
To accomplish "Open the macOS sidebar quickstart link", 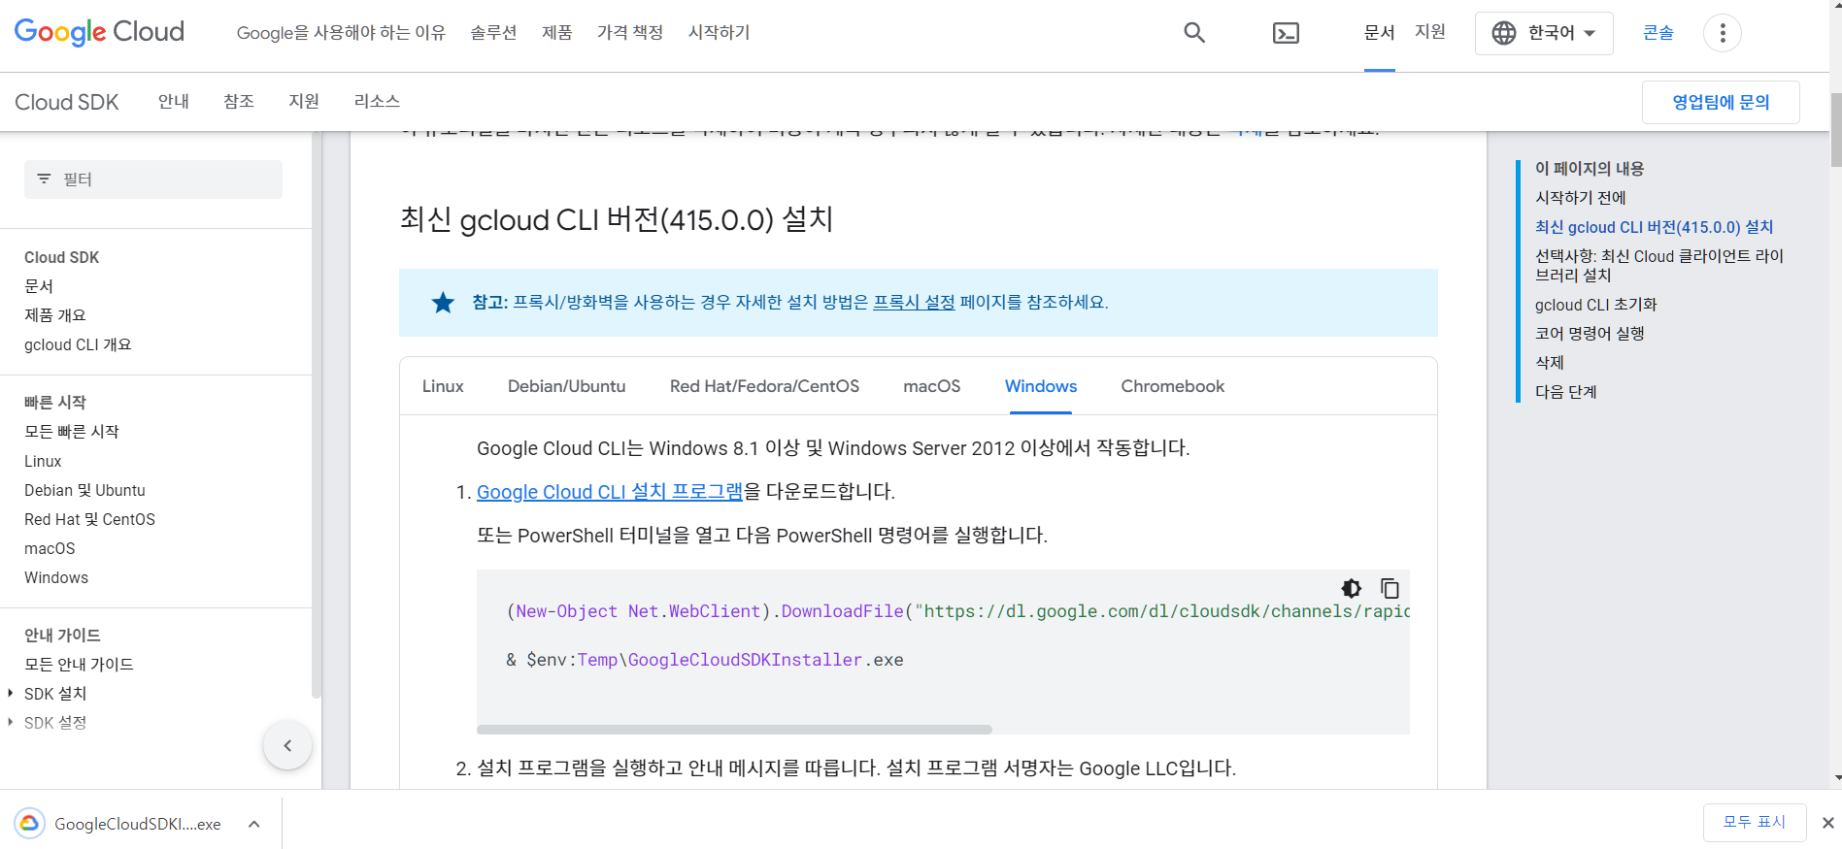I will (x=50, y=548).
